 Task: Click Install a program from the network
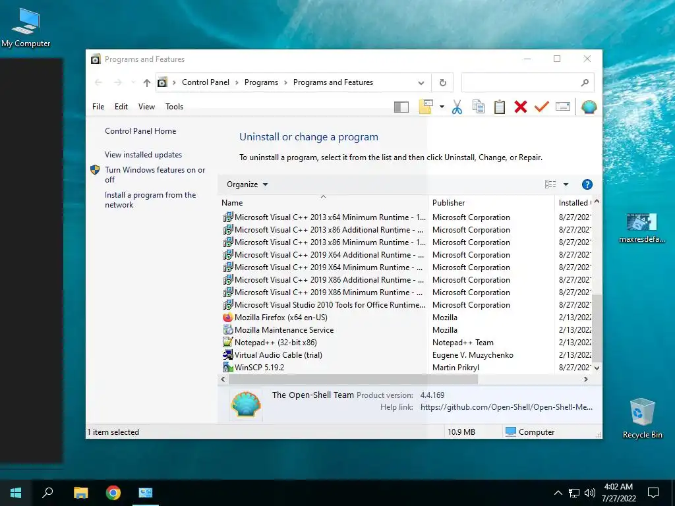tap(150, 200)
